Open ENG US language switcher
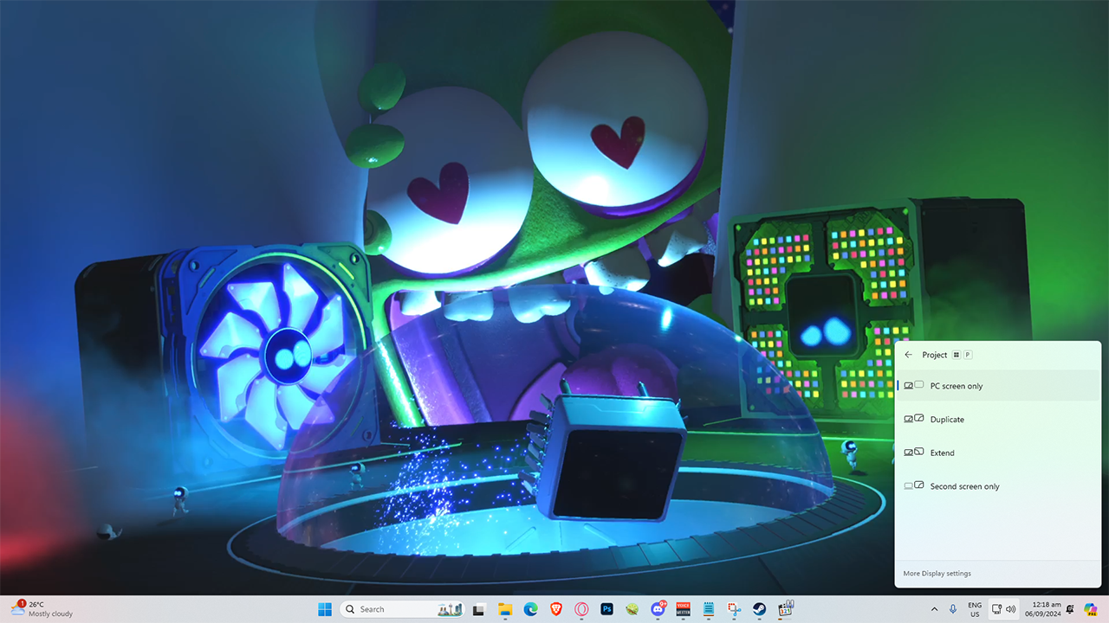 (975, 609)
